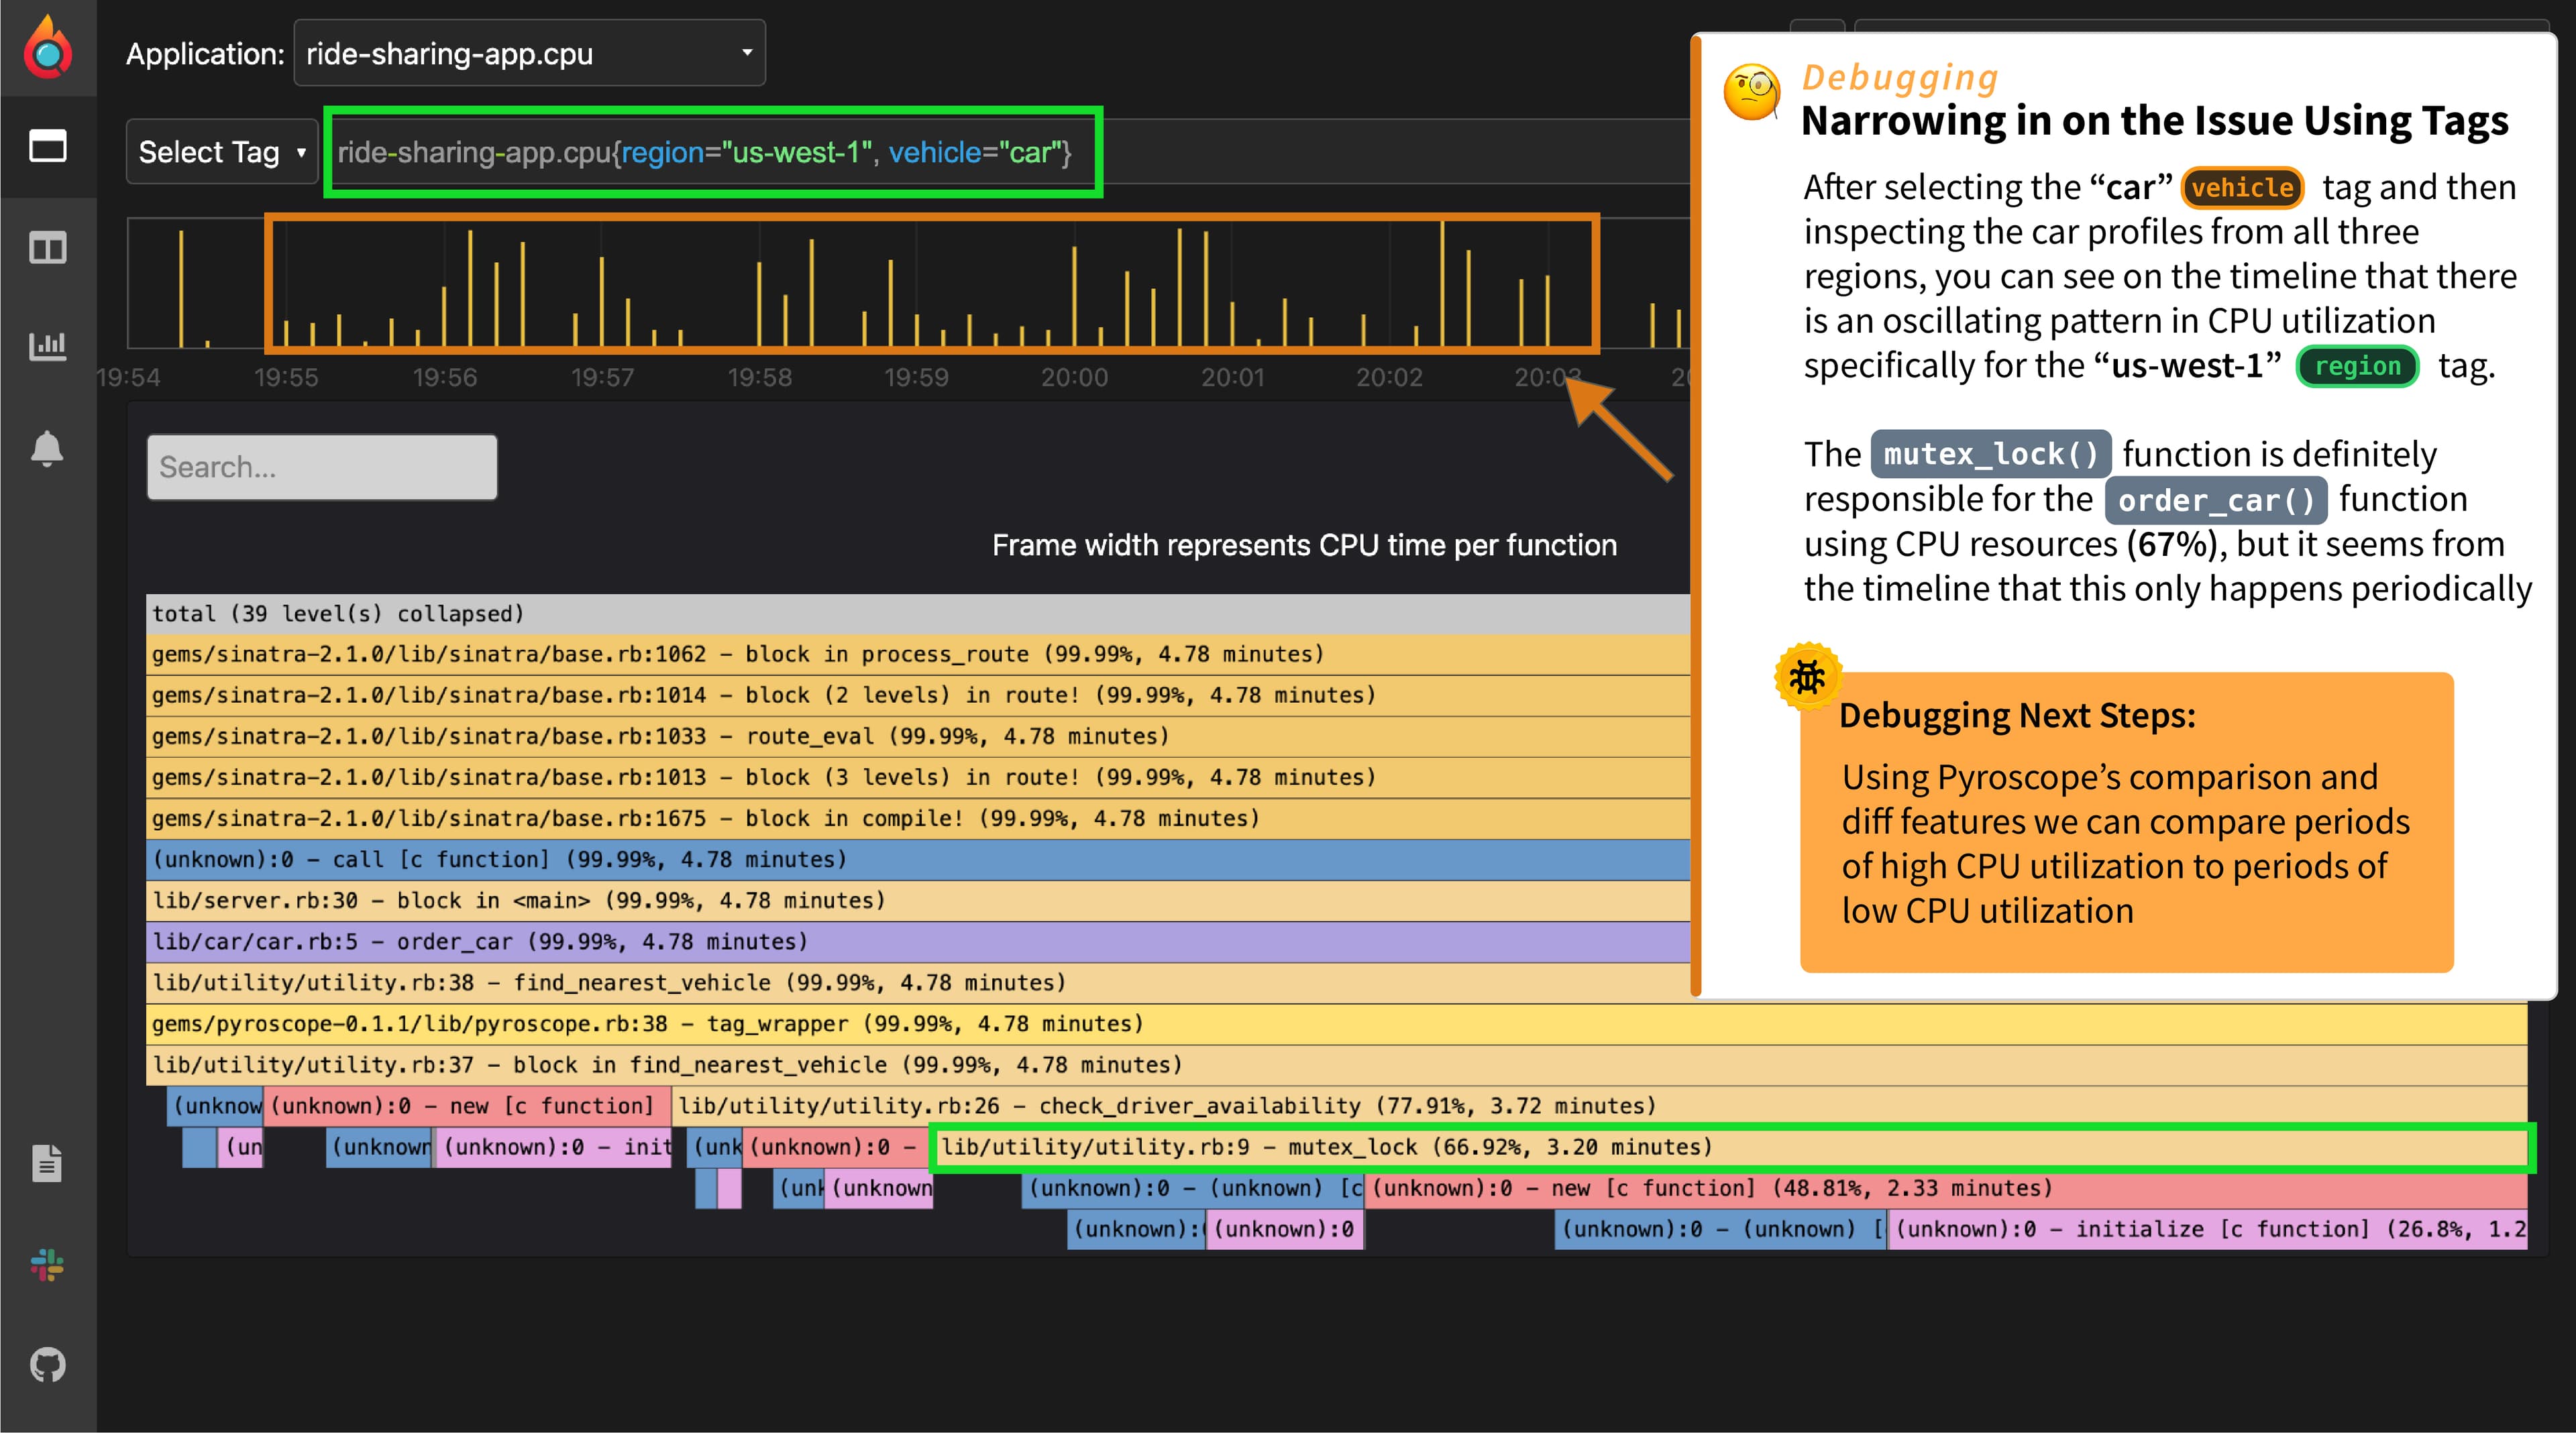Open the documentation page icon
Screen dimensions: 2576x1433
click(x=47, y=1163)
